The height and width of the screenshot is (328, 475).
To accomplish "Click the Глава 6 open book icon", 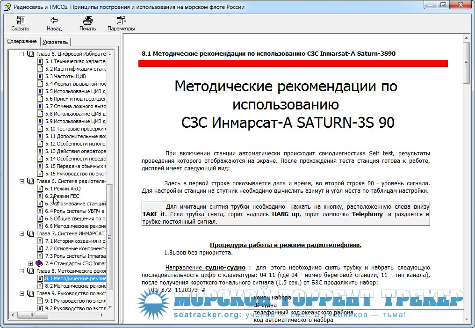I will (30, 181).
